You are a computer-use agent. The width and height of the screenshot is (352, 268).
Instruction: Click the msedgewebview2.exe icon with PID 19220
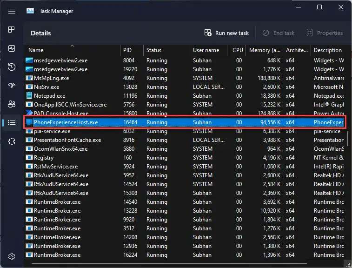coord(29,69)
